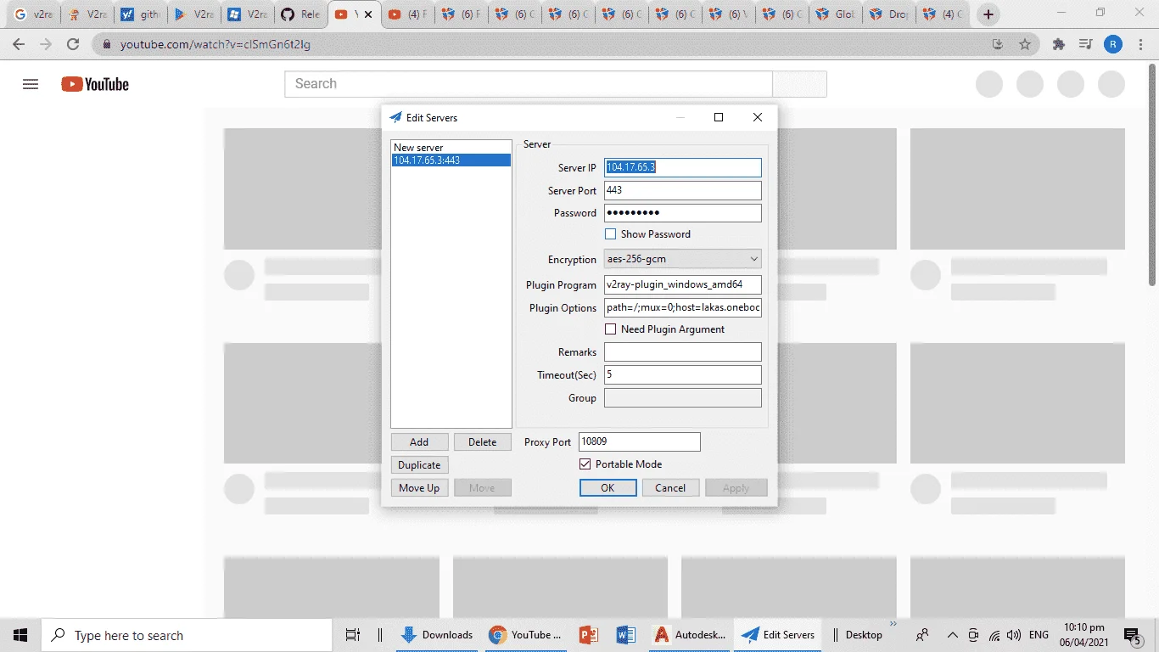Uncheck the Portable Mode checkbox
1159x652 pixels.
tap(585, 464)
